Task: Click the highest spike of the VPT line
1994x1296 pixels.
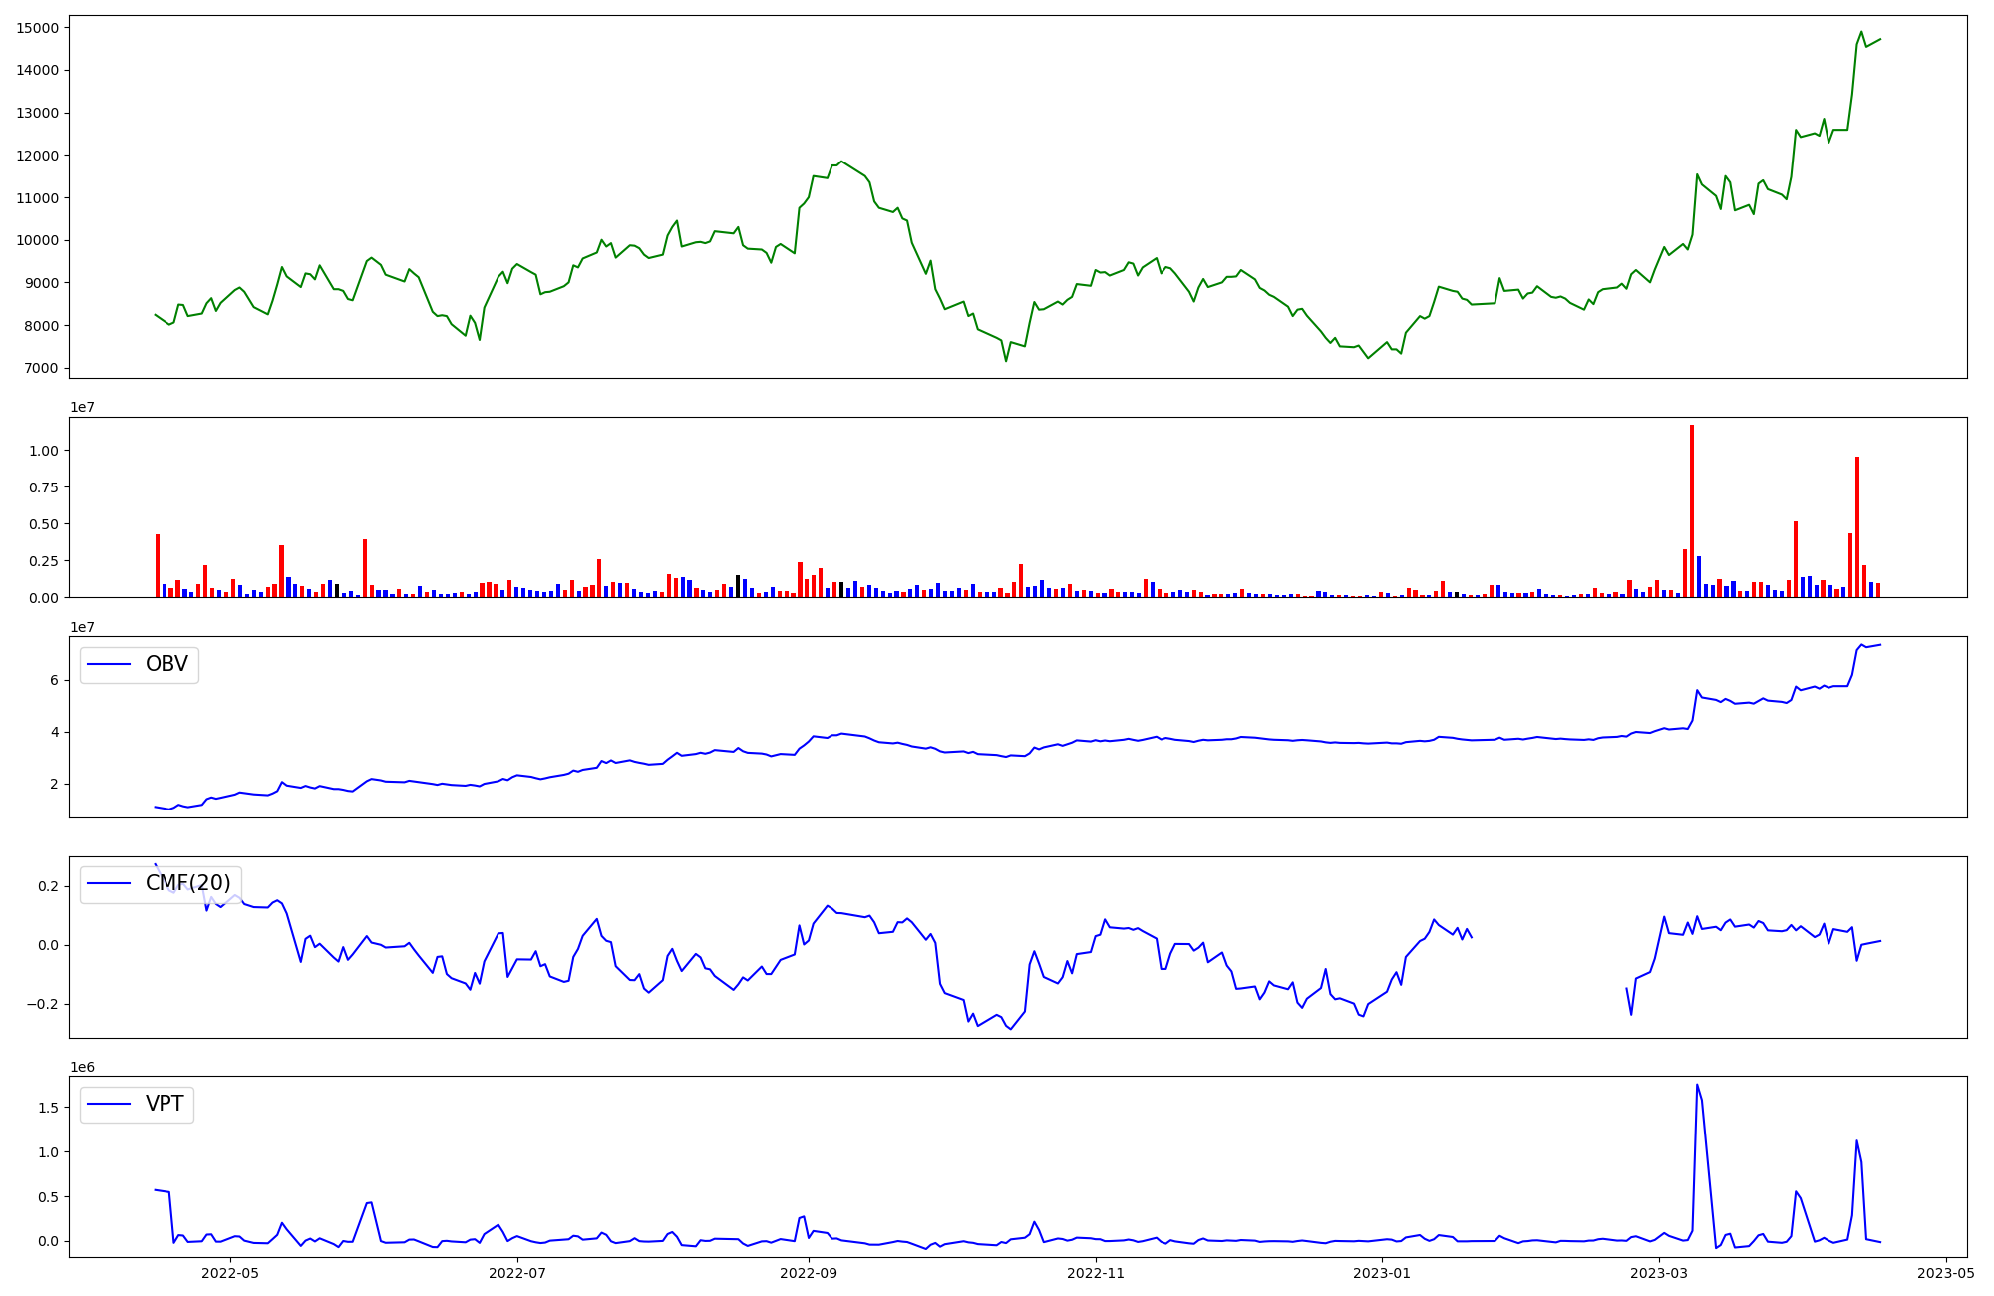Action: pos(1697,1086)
